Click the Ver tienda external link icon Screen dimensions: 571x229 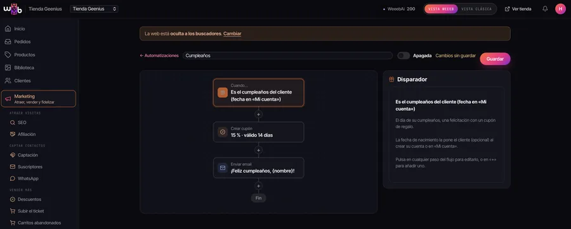508,9
